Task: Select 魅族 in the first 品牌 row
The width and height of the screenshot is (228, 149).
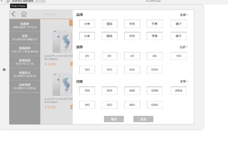Action: (x=109, y=24)
